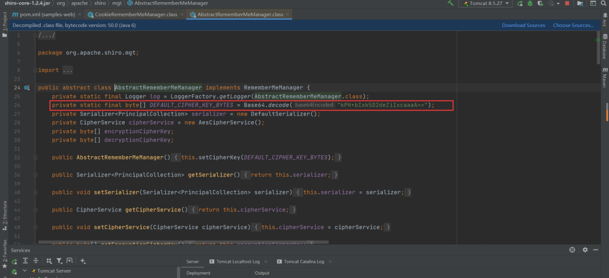This screenshot has height=278, width=609.
Task: Click Expand All in Services toolbar
Action: click(x=25, y=261)
